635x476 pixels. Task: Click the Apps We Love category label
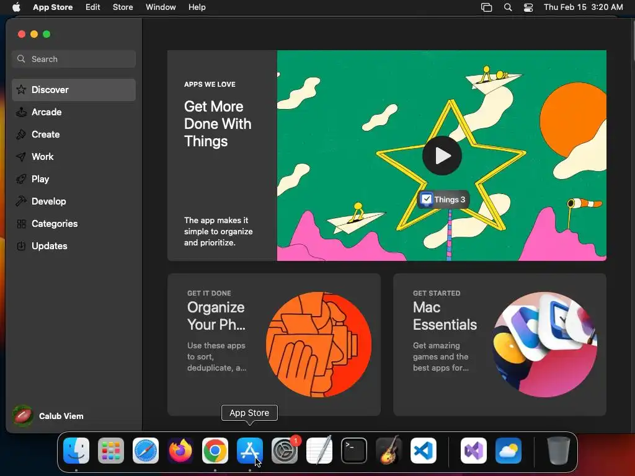click(x=210, y=84)
